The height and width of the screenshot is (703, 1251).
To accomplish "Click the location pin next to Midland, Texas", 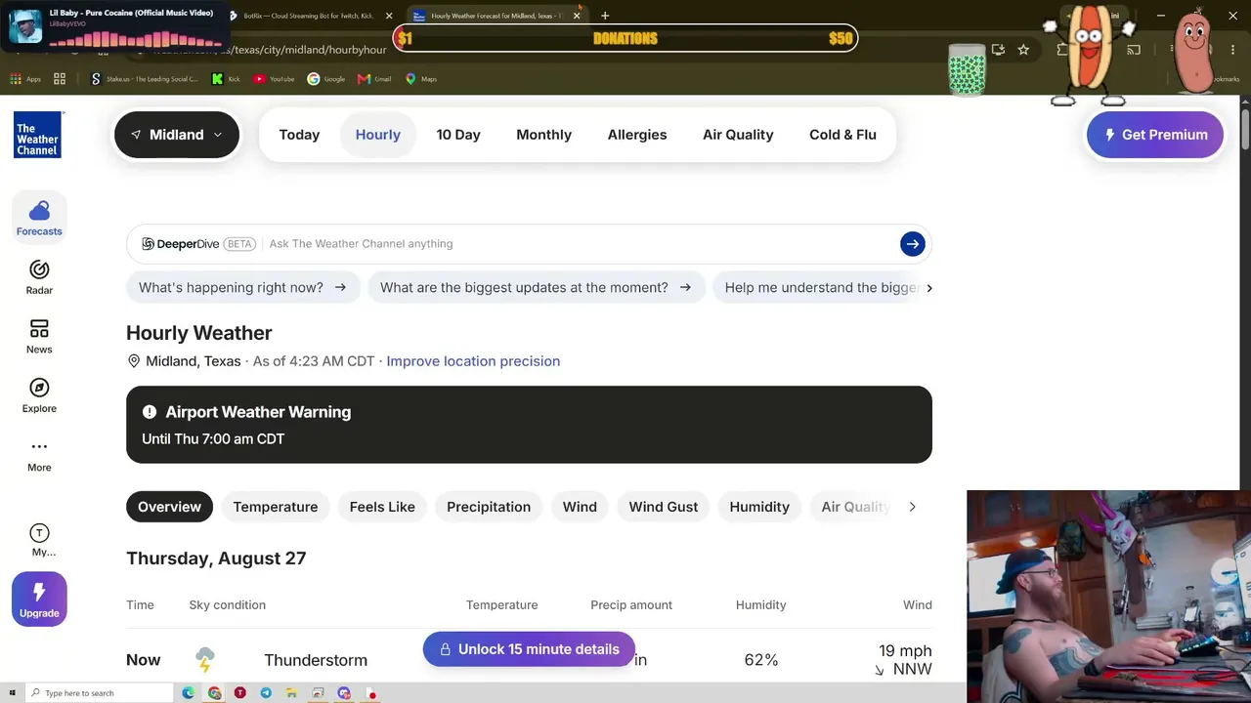I will pos(134,361).
